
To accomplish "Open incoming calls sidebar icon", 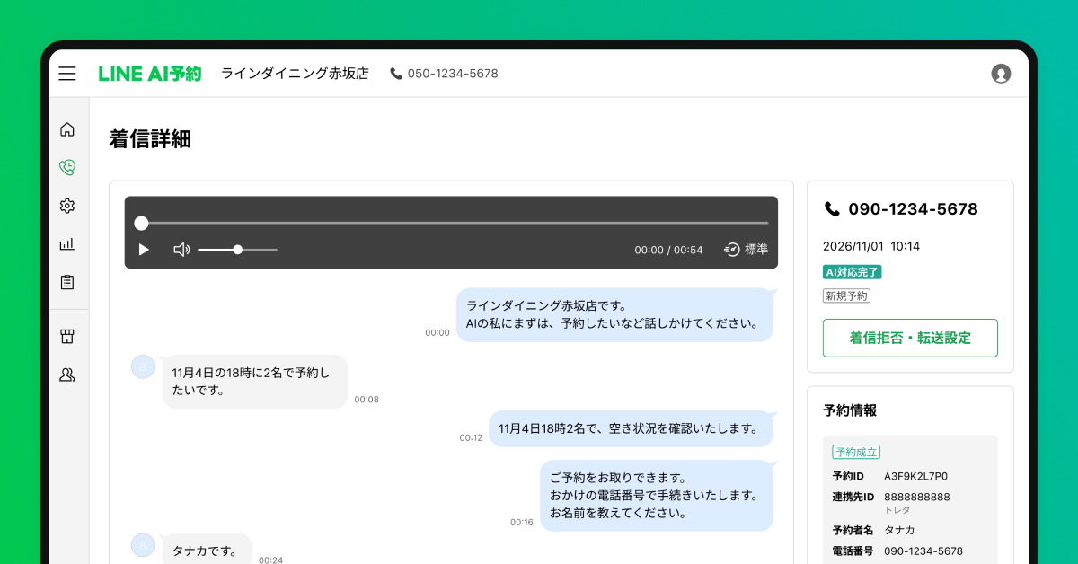I will click(67, 167).
